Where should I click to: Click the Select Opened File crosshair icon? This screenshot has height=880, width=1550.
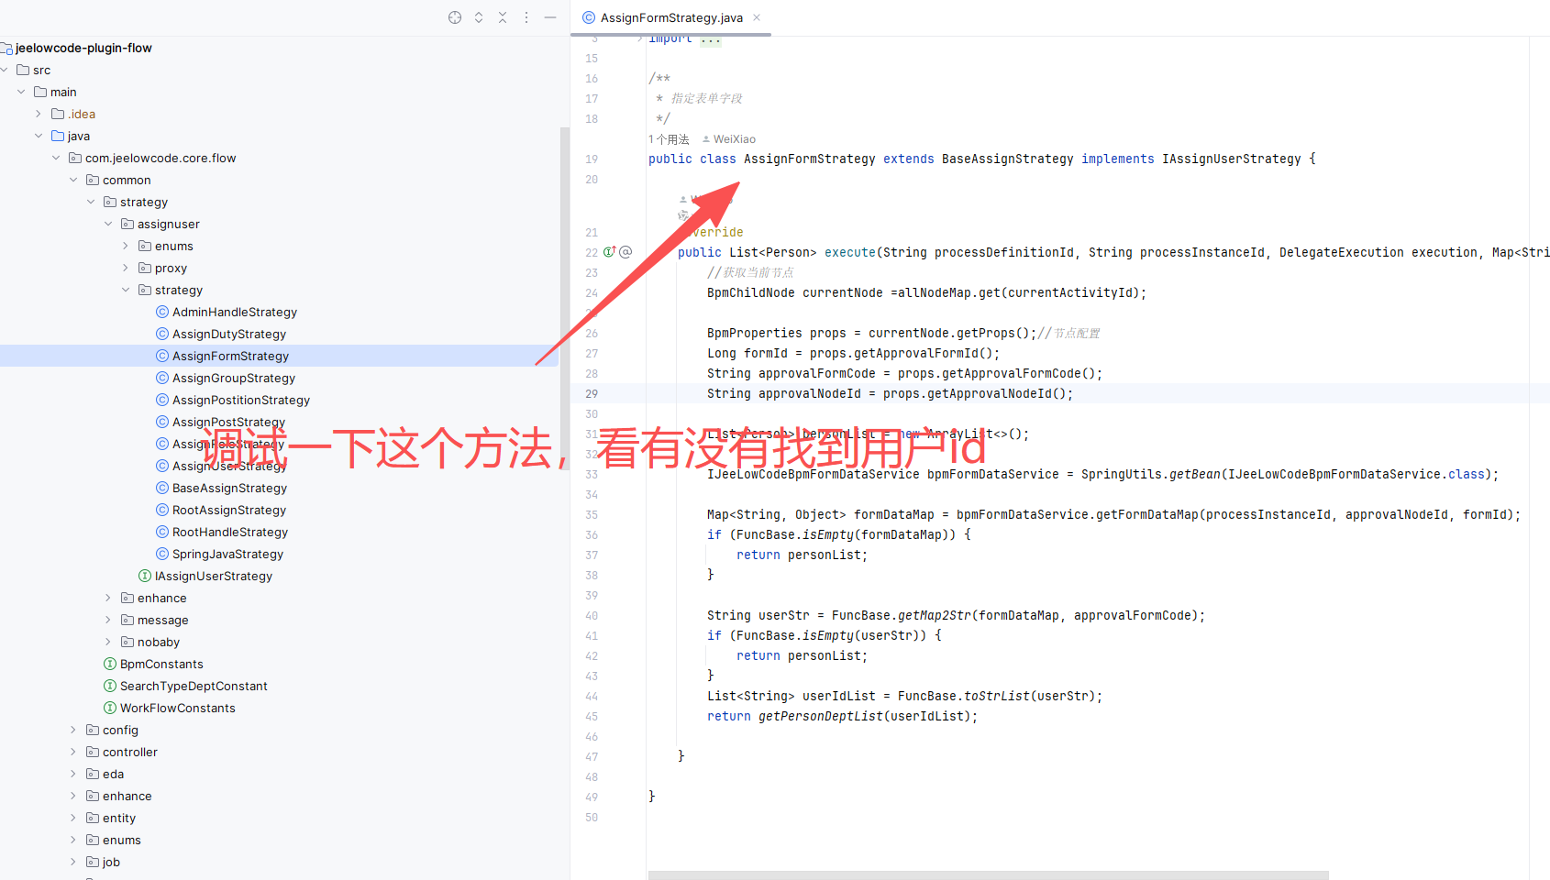click(x=455, y=17)
